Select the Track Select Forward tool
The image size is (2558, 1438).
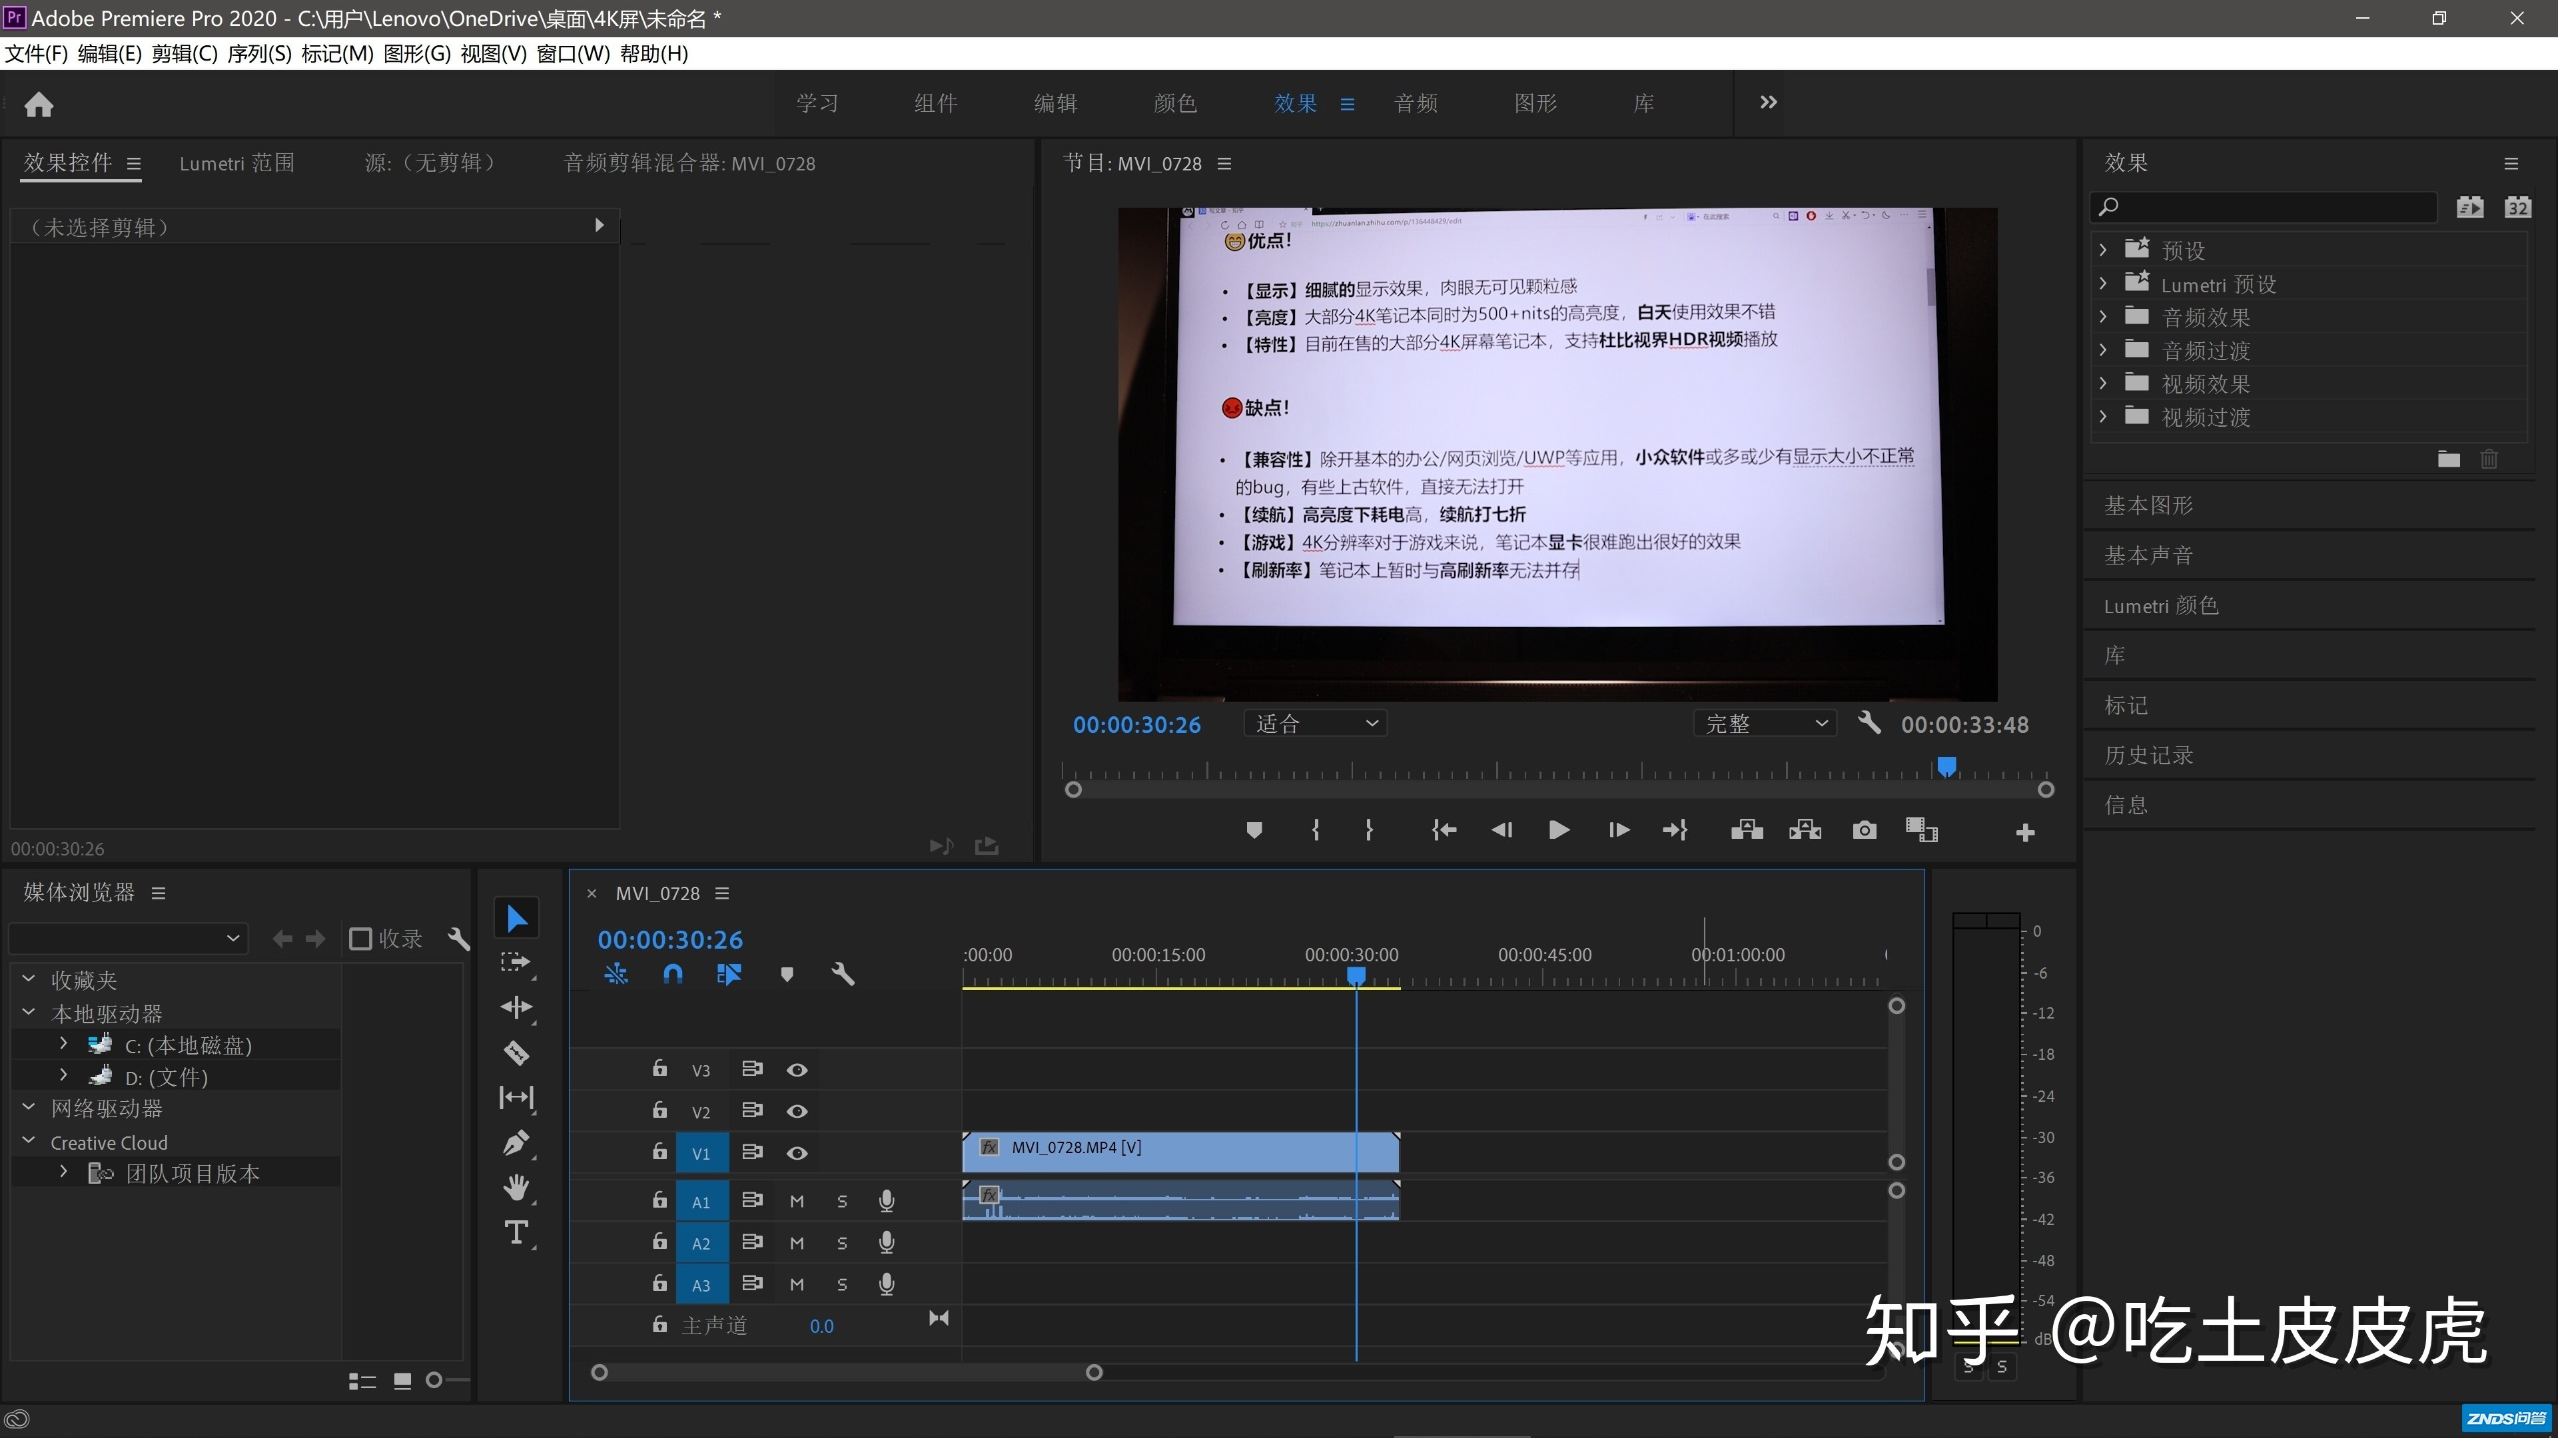click(x=516, y=961)
